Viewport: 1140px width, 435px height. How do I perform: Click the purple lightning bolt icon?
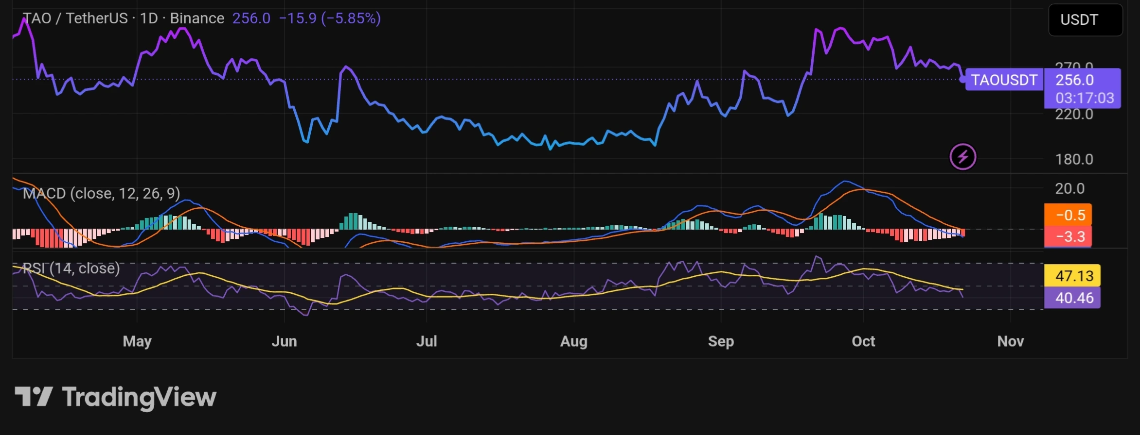[x=963, y=157]
